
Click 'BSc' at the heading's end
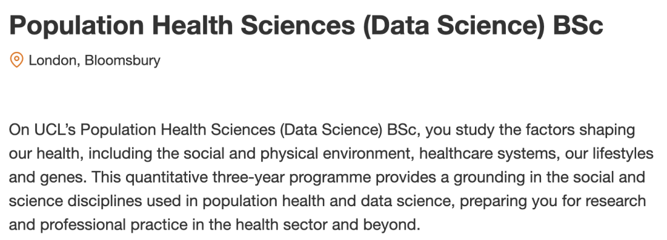point(578,25)
